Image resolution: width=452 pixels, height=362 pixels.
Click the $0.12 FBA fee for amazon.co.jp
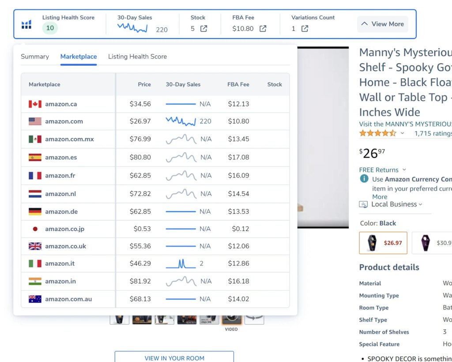(x=241, y=229)
